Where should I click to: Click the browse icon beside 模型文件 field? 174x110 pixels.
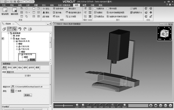coord(13,87)
